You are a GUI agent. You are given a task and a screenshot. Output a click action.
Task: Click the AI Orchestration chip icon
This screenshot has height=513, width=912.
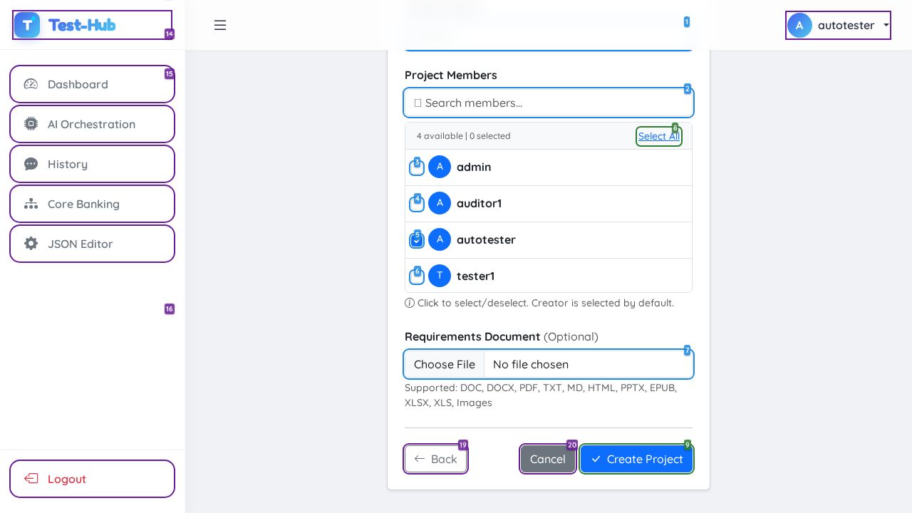coord(31,124)
